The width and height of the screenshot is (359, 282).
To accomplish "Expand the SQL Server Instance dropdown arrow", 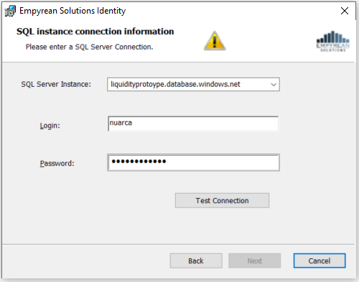I will click(x=274, y=85).
